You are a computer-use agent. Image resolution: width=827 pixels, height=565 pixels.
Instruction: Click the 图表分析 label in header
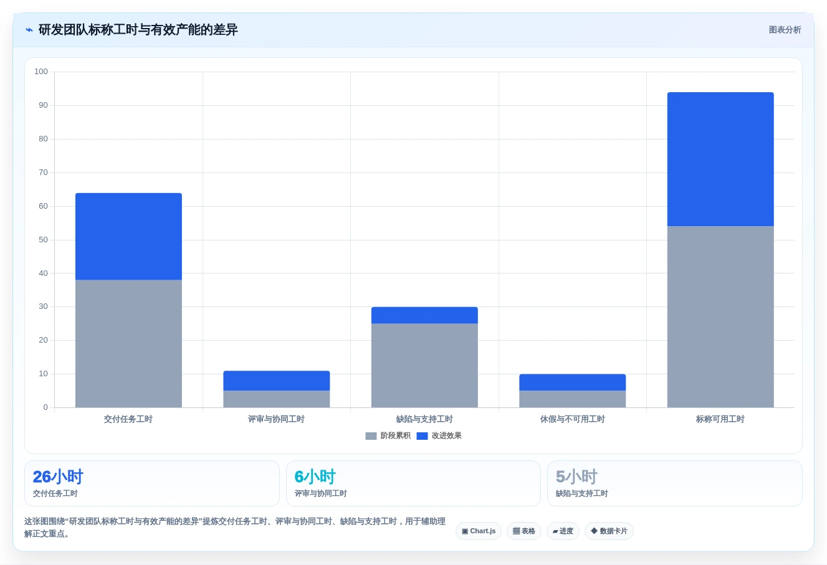[785, 30]
